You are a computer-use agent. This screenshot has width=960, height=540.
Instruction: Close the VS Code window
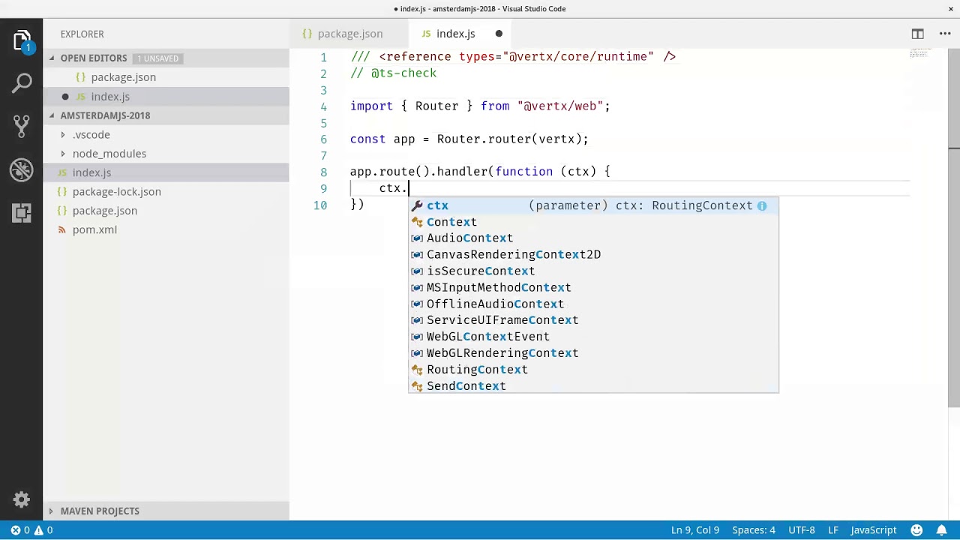[x=951, y=9]
